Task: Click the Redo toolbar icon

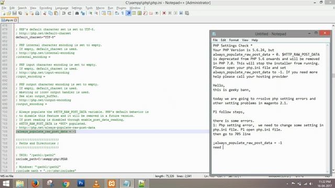Action: click(x=70, y=13)
